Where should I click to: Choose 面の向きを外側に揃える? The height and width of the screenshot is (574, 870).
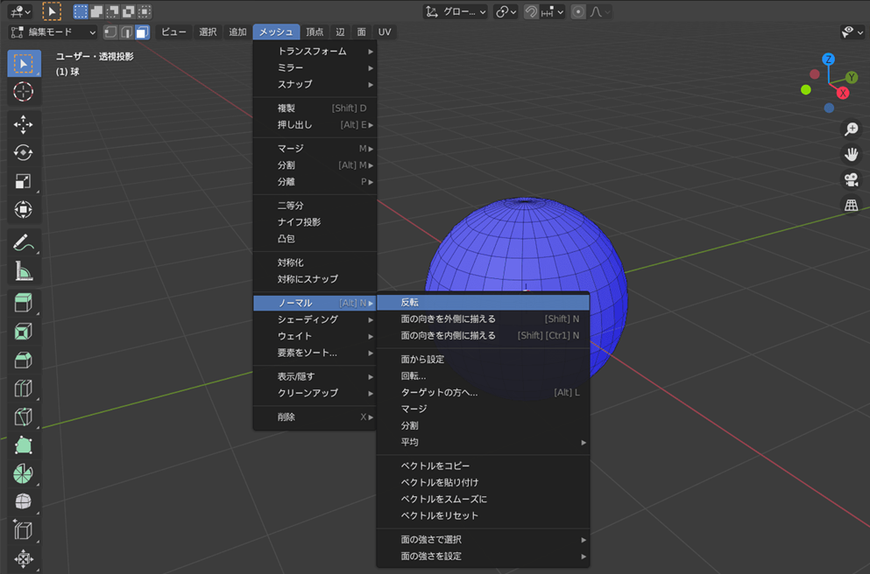(483, 319)
